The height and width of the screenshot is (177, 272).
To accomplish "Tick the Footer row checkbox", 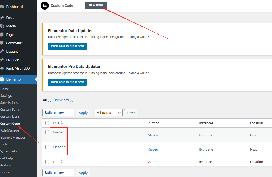I will point(47,132).
